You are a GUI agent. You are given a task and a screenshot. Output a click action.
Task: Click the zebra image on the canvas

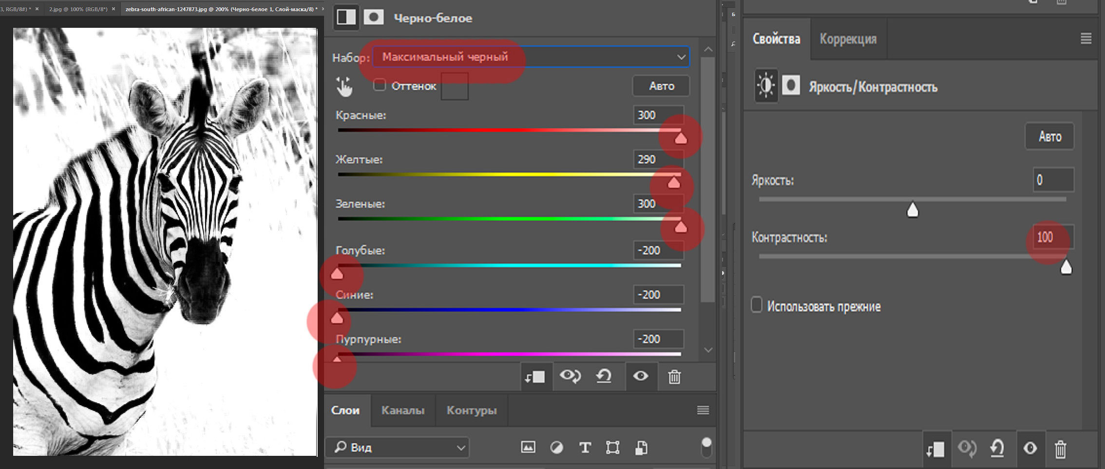(165, 242)
